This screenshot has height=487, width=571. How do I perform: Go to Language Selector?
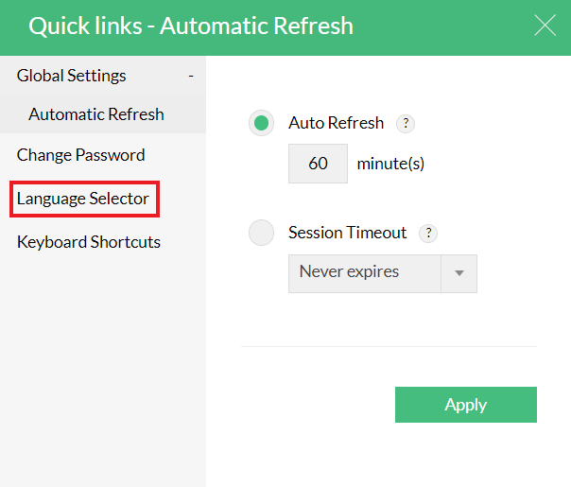83,199
